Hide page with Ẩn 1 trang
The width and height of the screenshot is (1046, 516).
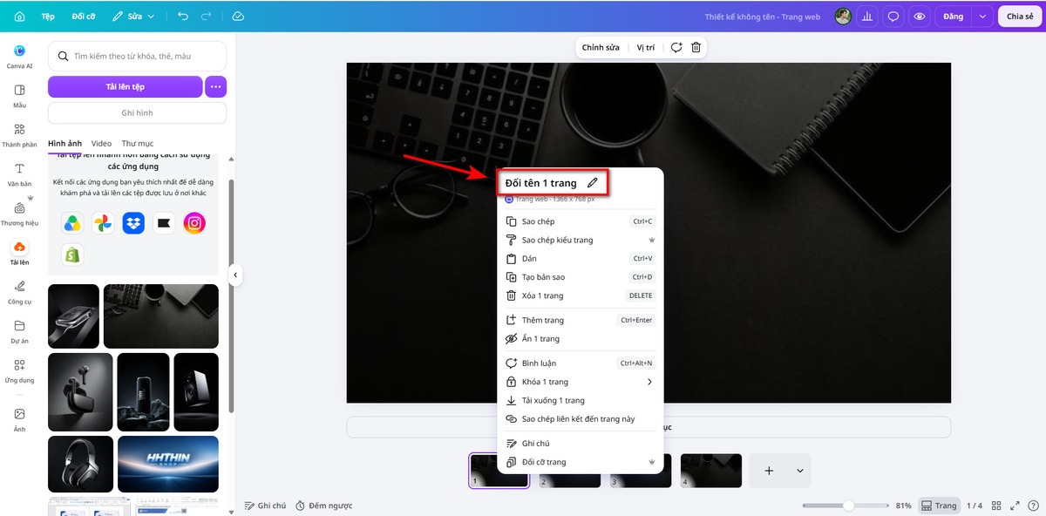[x=580, y=338]
